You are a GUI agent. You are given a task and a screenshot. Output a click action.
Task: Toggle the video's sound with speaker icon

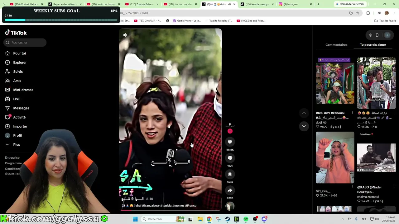tap(125, 35)
